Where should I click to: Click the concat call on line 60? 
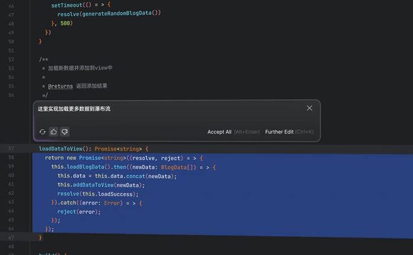pos(136,176)
